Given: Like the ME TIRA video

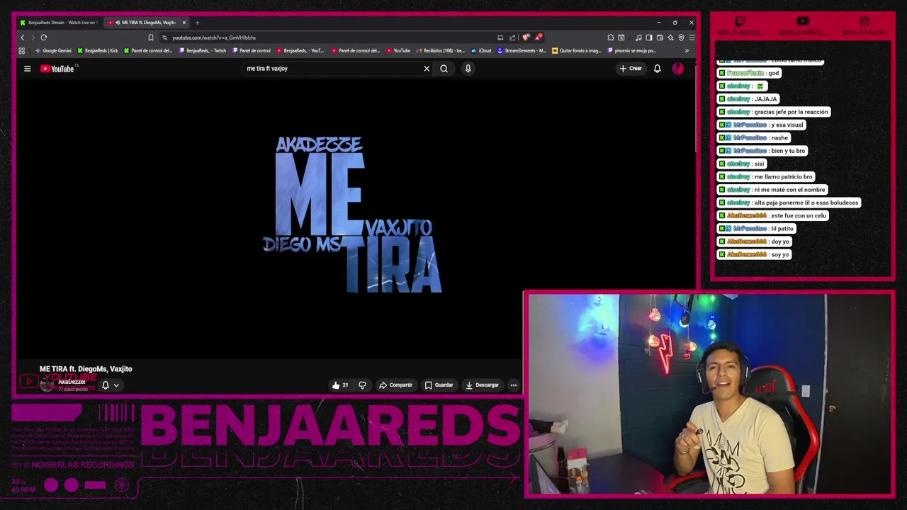Looking at the screenshot, I should click(x=340, y=385).
